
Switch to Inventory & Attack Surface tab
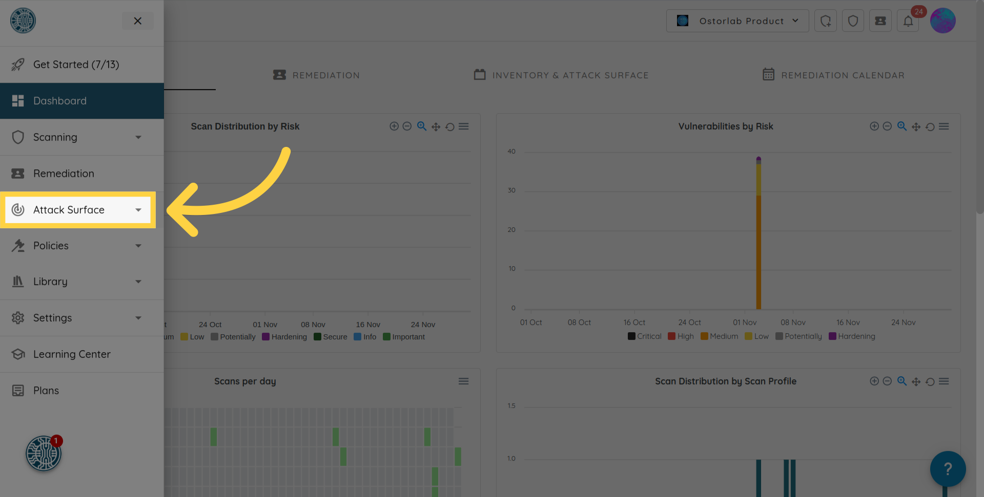(x=561, y=75)
